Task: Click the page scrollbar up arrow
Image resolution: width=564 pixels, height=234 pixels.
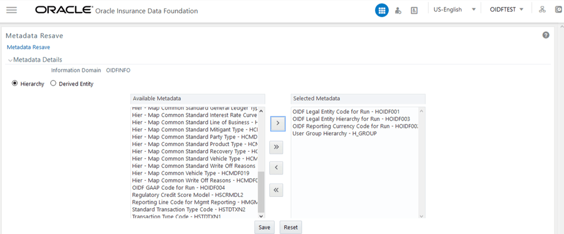Action: (x=561, y=27)
